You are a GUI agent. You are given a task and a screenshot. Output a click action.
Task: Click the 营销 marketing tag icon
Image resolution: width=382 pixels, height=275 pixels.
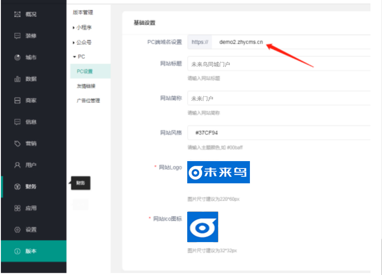tap(17, 144)
